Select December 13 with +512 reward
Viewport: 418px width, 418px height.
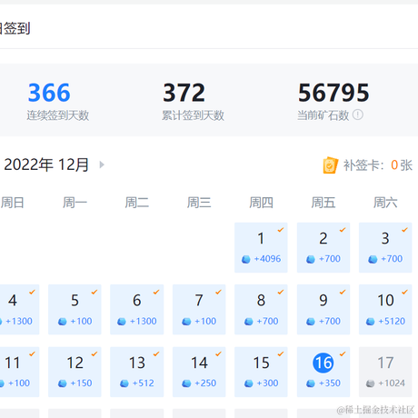click(136, 372)
